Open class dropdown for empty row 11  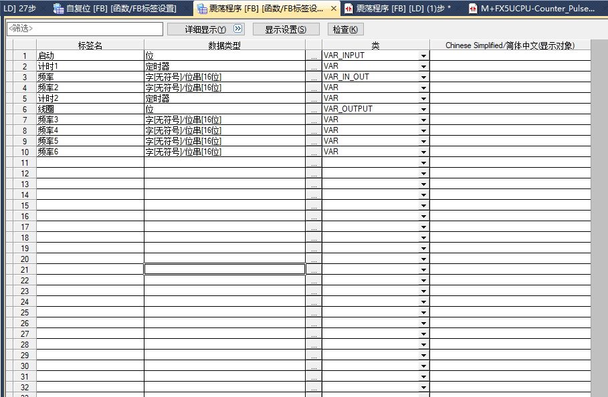tap(423, 162)
